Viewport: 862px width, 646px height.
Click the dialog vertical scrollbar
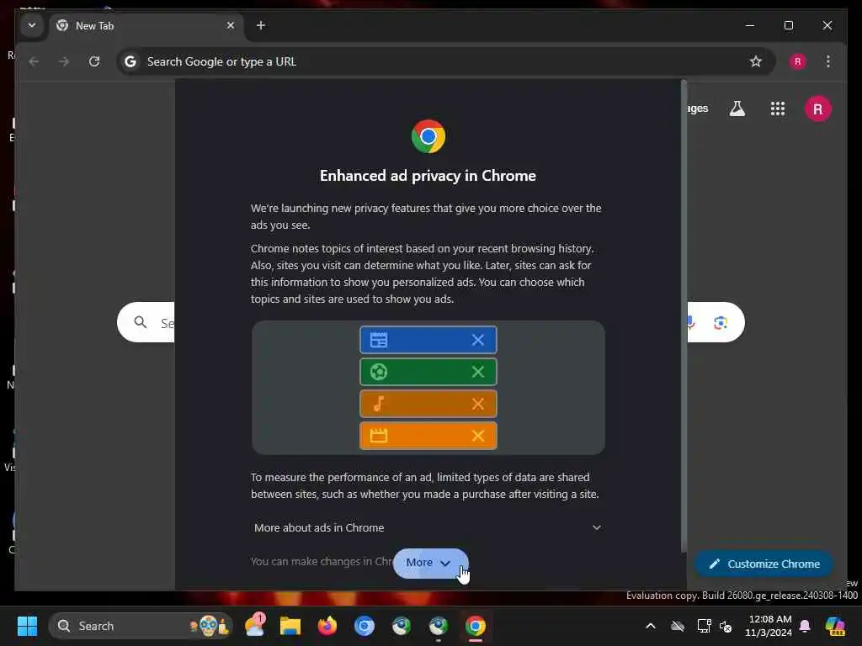click(684, 316)
